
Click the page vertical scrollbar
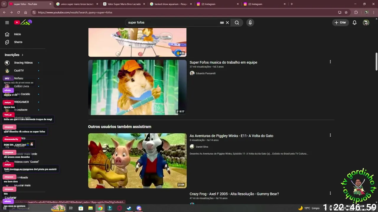pos(376,62)
